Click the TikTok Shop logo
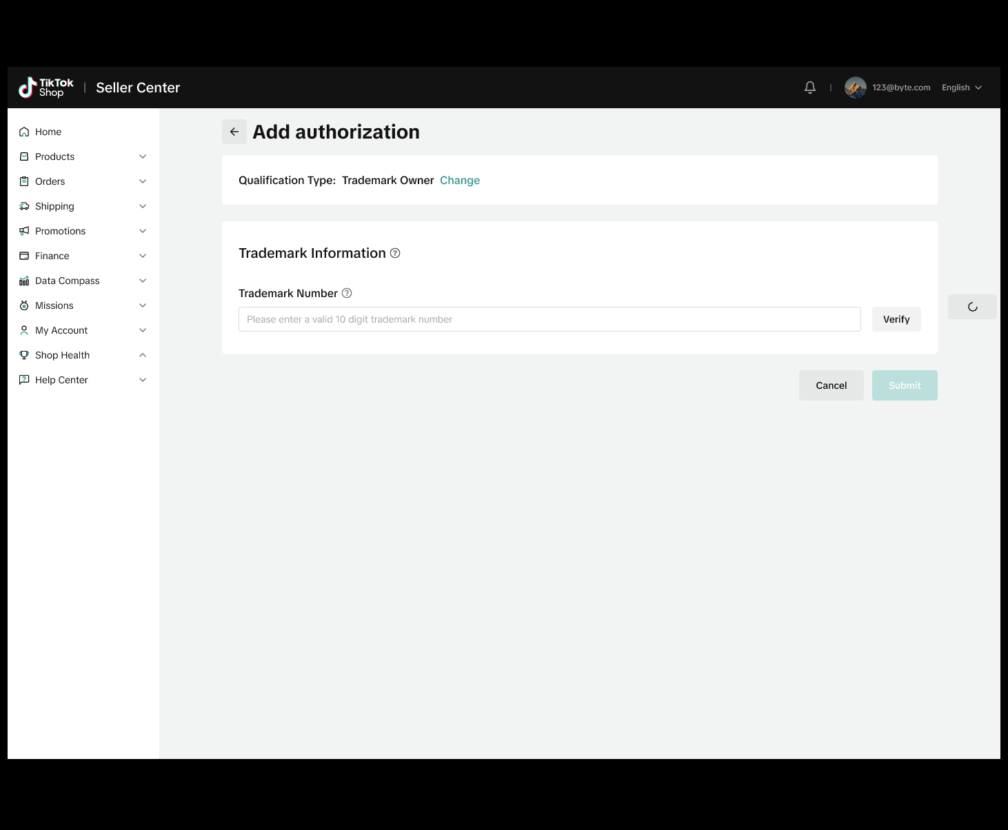This screenshot has width=1008, height=830. [46, 88]
